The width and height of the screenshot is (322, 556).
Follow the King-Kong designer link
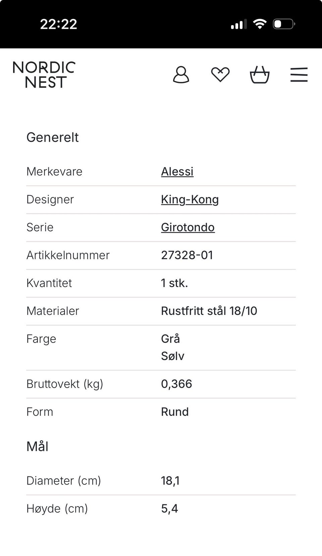(190, 199)
